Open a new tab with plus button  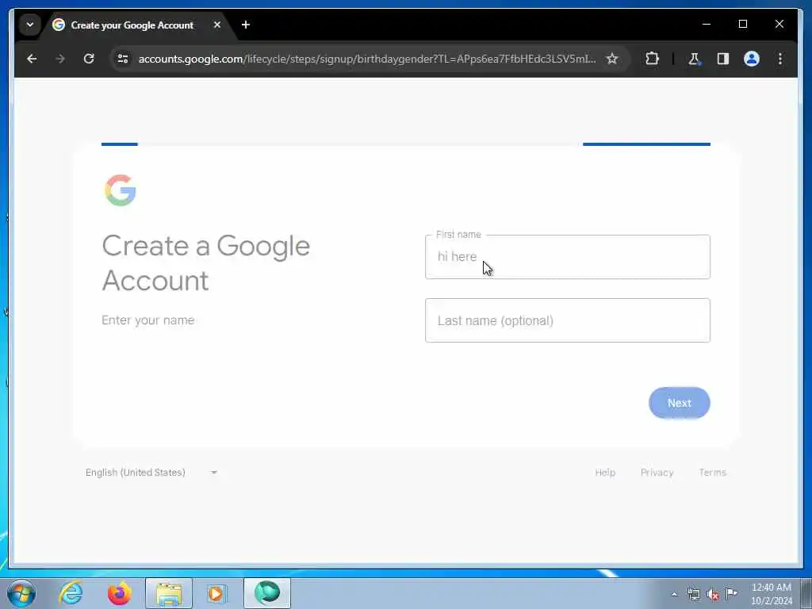tap(246, 25)
